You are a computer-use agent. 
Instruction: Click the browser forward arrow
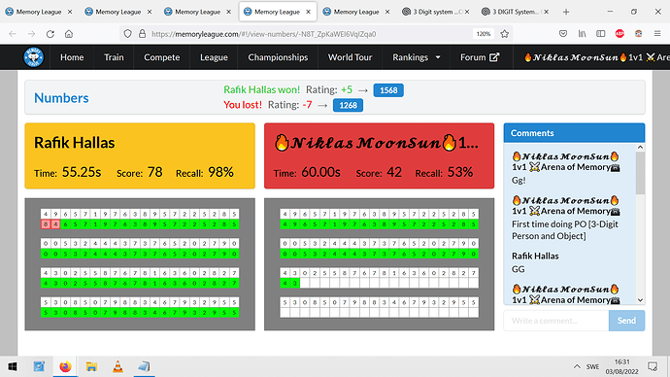click(31, 34)
